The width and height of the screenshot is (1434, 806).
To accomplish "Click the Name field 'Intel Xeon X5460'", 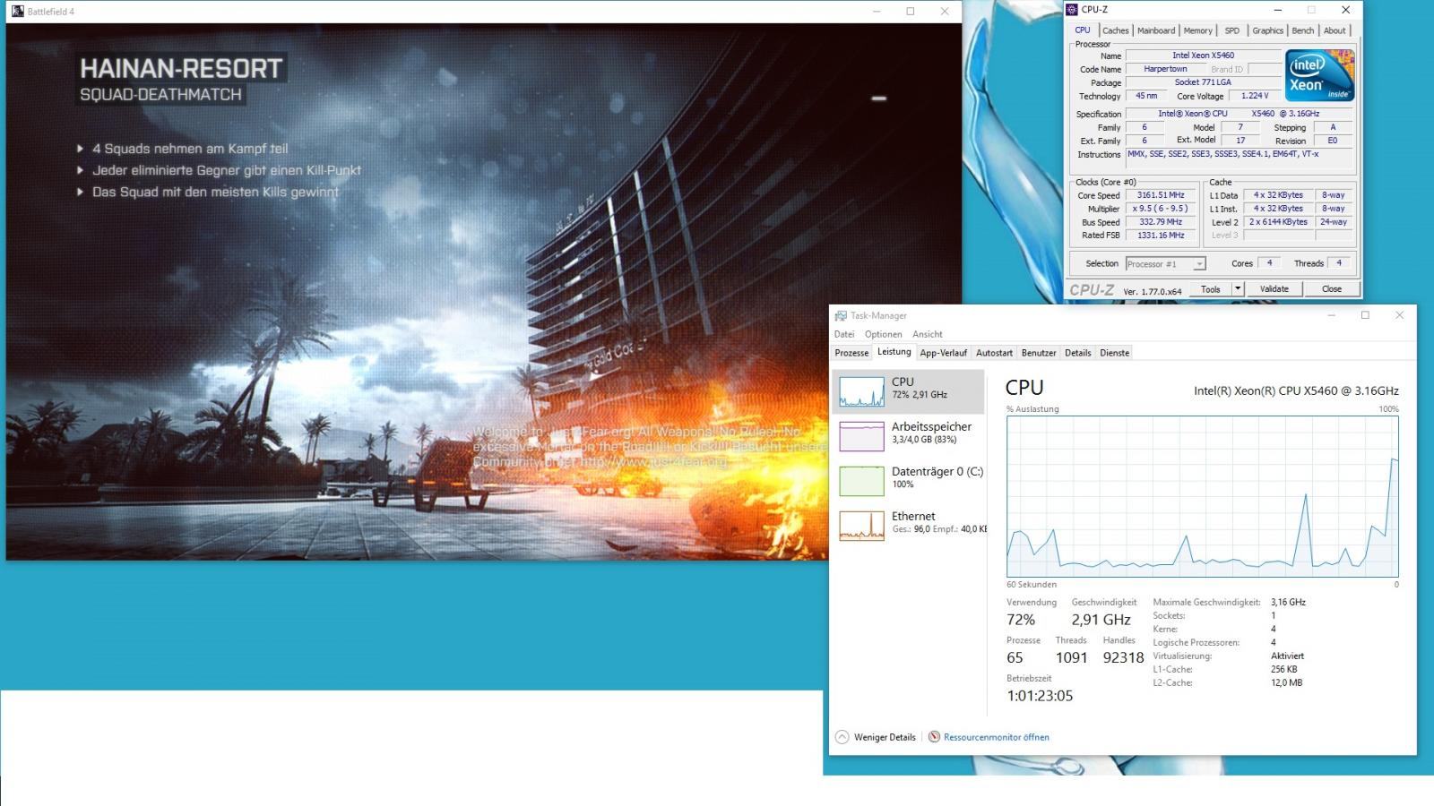I will click(1203, 56).
